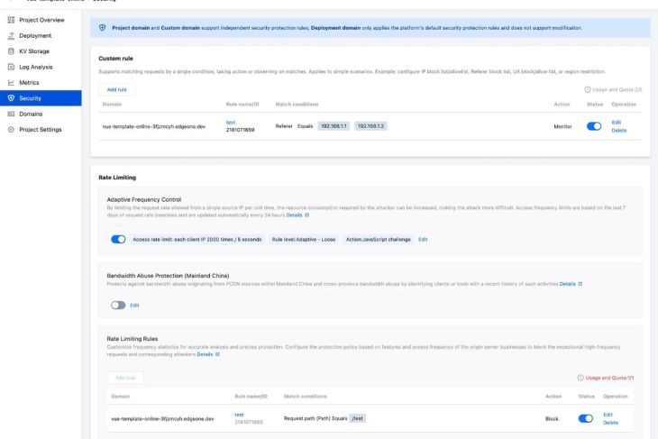The height and width of the screenshot is (439, 658).
Task: Click the KV Storage sidebar icon
Action: pyautogui.click(x=11, y=50)
